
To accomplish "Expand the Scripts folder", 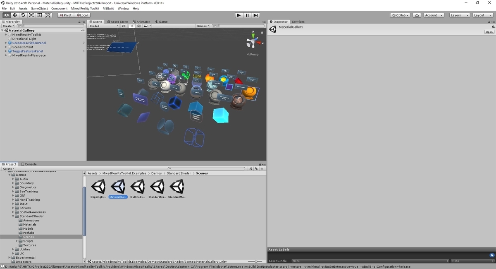I will pyautogui.click(x=17, y=241).
